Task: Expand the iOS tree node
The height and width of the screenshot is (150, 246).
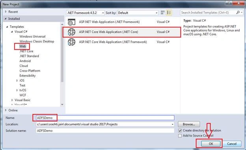Action: [x=17, y=81]
